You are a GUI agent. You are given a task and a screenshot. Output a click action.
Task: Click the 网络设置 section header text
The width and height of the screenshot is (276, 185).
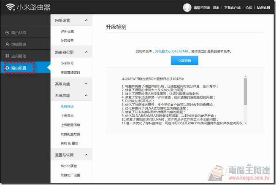click(x=62, y=20)
